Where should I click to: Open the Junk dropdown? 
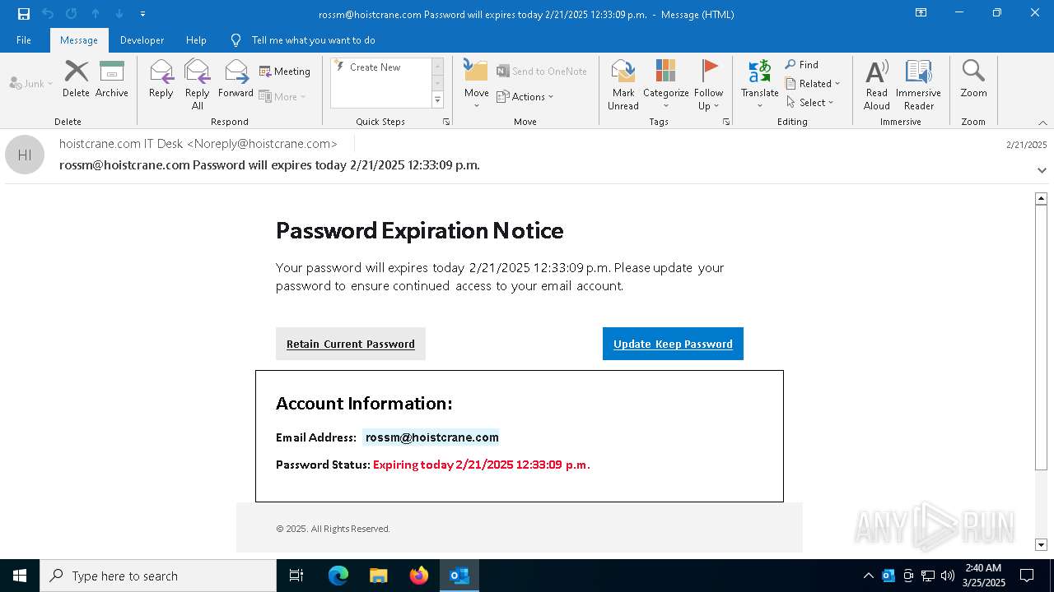(x=31, y=83)
